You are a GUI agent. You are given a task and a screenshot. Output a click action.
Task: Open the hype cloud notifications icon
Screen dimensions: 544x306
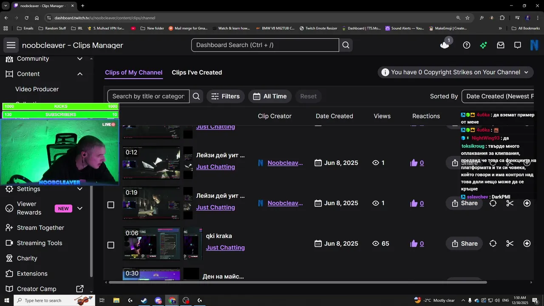[x=445, y=45]
